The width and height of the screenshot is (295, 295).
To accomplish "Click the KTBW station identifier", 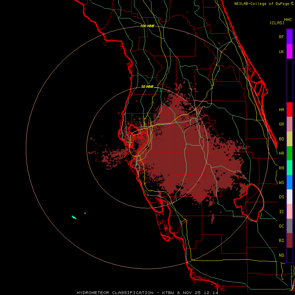I will point(168,293).
